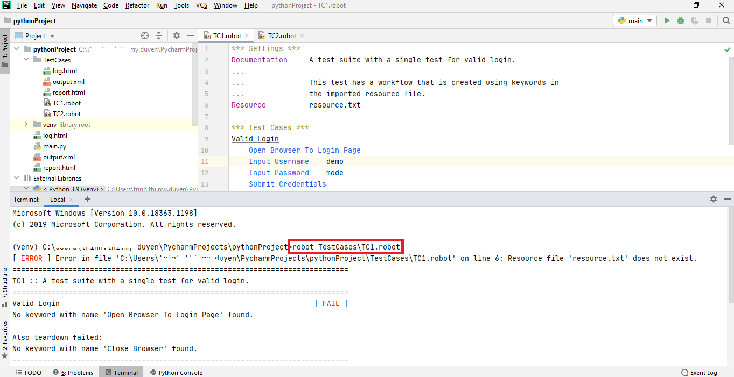
Task: Run with coverage icon in toolbar
Action: [695, 20]
